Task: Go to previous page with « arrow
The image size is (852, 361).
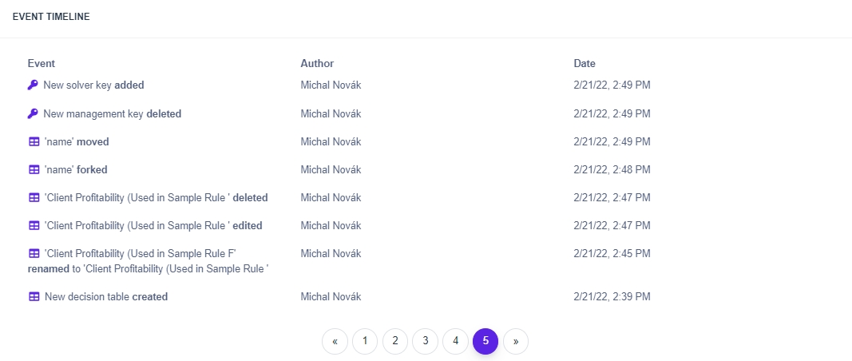Action: point(335,341)
